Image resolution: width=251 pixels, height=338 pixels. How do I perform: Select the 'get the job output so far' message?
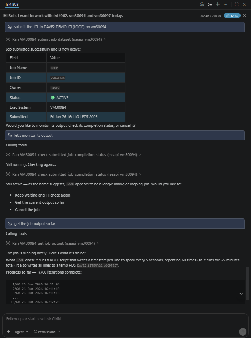[x=125, y=224]
